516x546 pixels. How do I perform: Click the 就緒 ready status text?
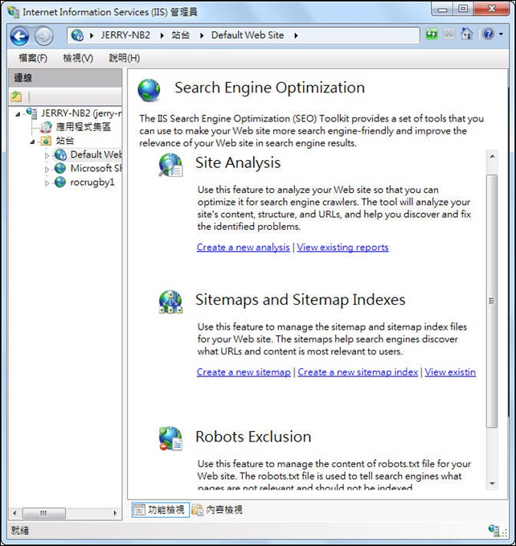(20, 531)
